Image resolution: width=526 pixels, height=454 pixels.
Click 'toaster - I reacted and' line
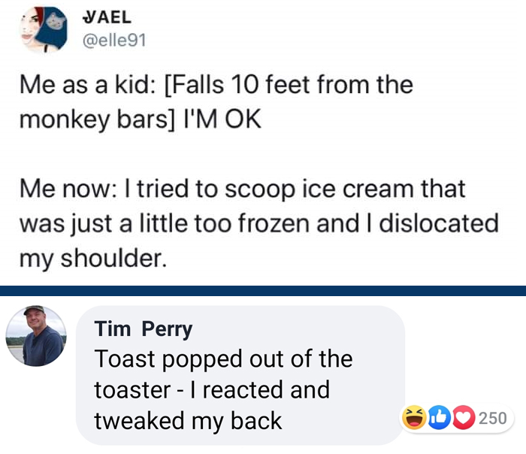[212, 390]
